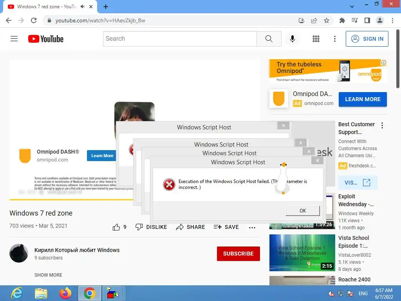Open YouTube settings three-dot menu

[x=334, y=39]
